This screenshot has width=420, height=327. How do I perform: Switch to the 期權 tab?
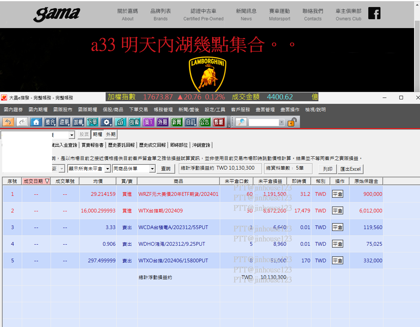pos(98,134)
